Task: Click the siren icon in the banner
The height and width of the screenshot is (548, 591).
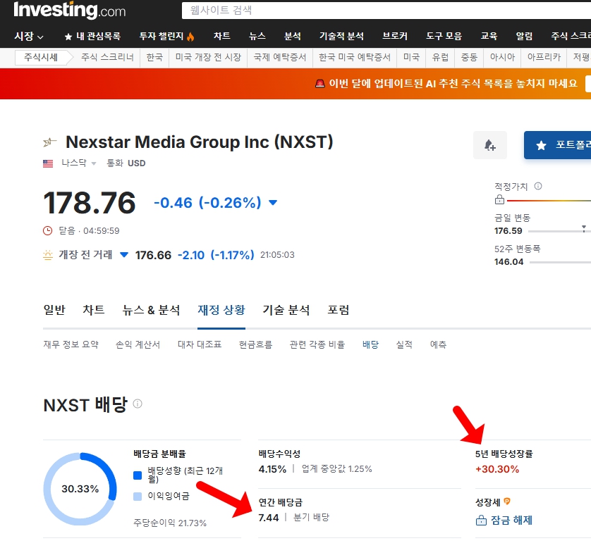Action: pyautogui.click(x=320, y=84)
